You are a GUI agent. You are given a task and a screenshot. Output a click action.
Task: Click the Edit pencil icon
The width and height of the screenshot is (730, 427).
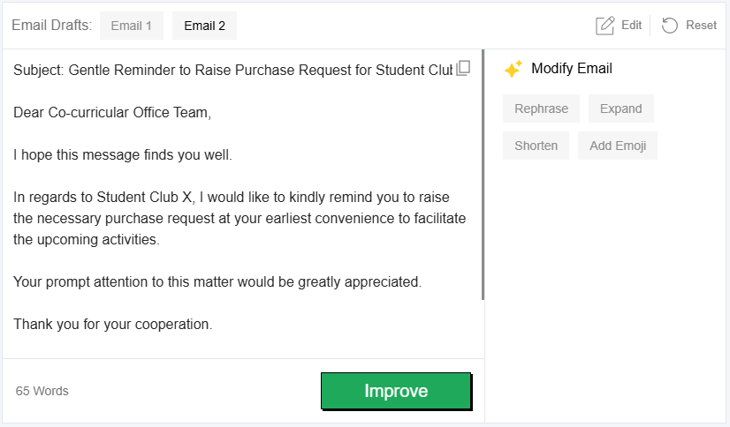pyautogui.click(x=605, y=26)
